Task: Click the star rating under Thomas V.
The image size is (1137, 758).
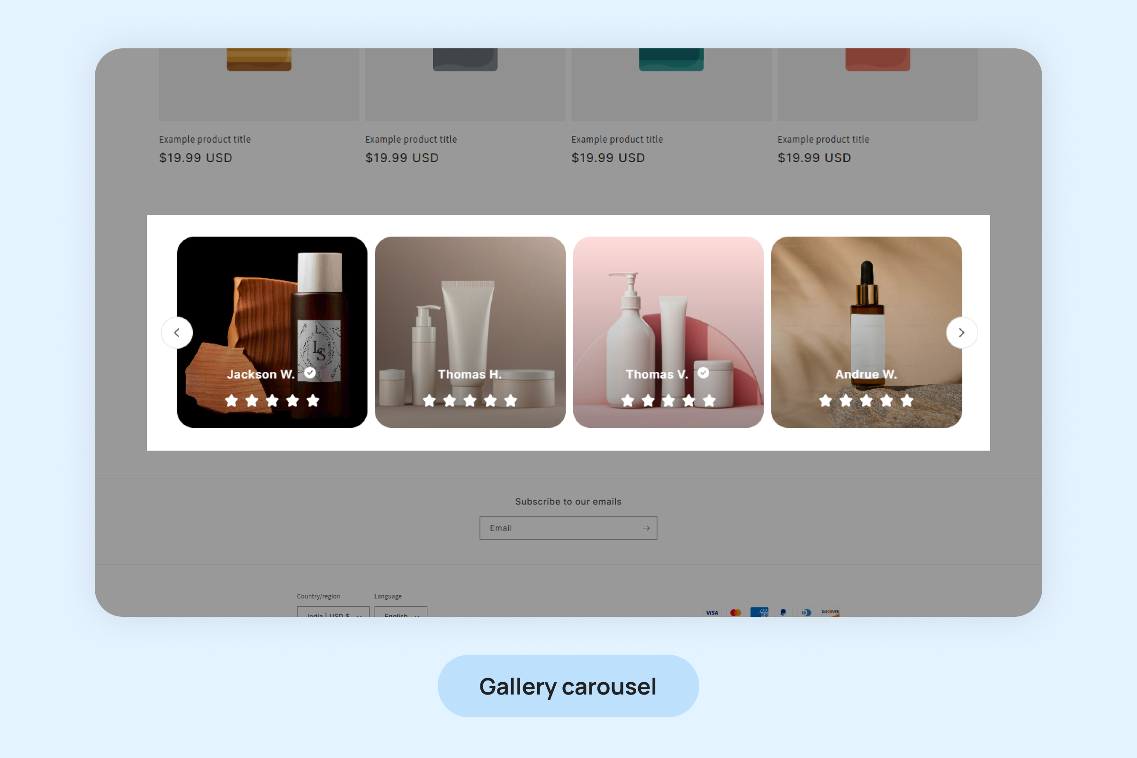Action: point(668,400)
